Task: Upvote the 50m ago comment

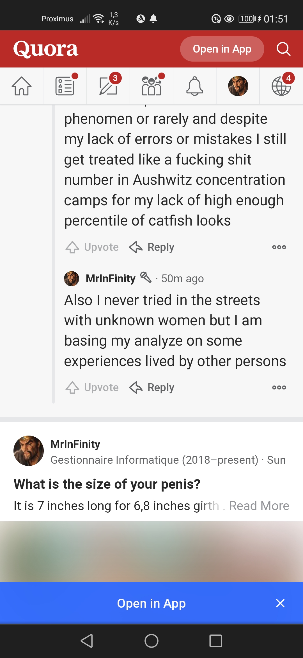Action: coord(92,387)
